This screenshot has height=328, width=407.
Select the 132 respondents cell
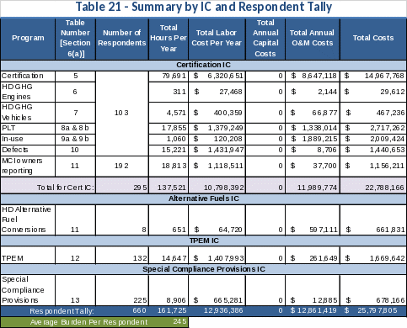(x=122, y=255)
